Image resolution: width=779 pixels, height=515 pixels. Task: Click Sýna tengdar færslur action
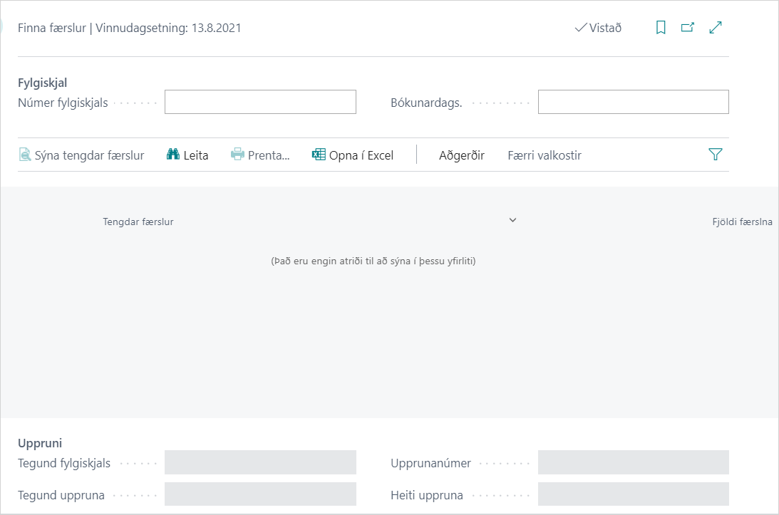coord(82,155)
